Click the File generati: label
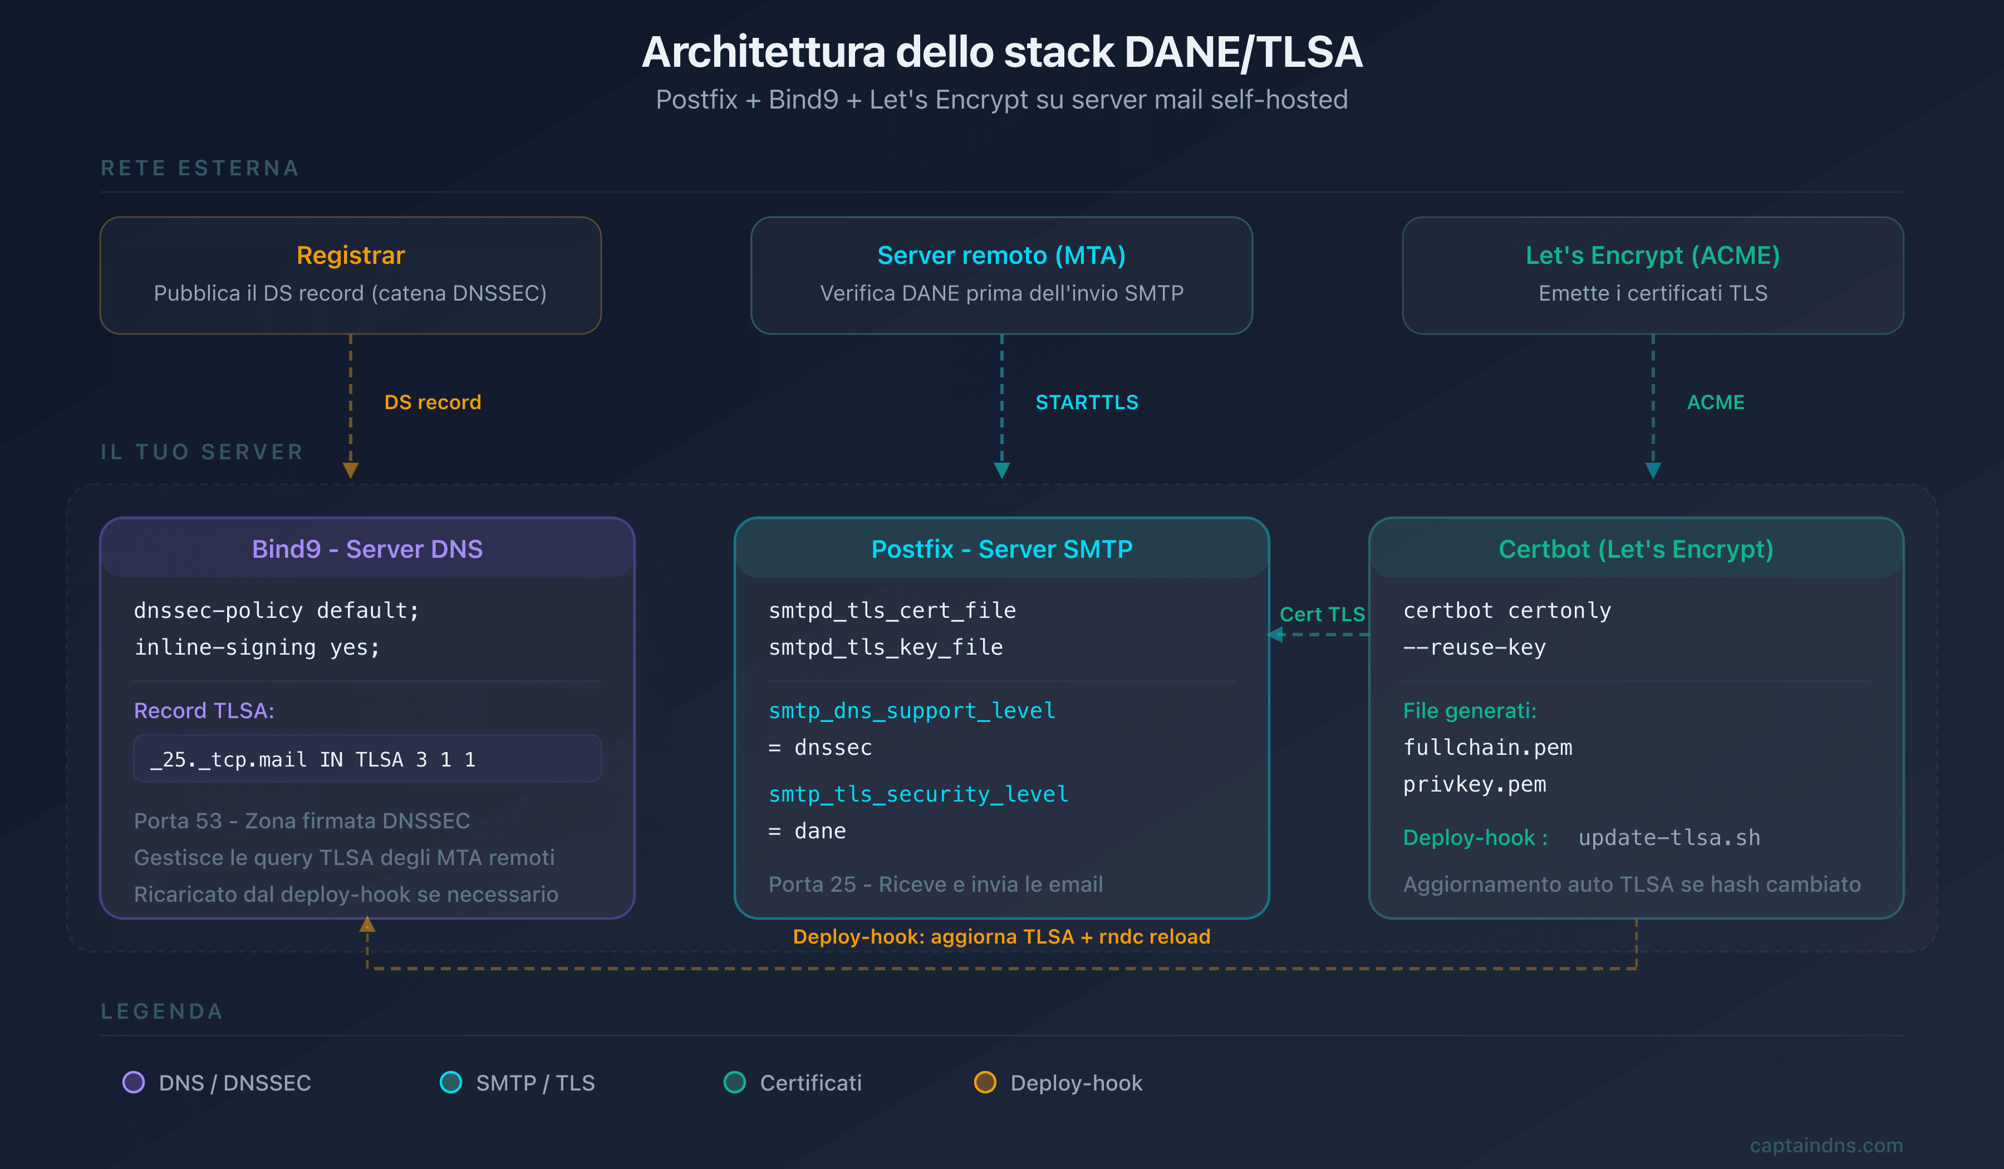Screen dimensions: 2004x1169 (x=1470, y=710)
